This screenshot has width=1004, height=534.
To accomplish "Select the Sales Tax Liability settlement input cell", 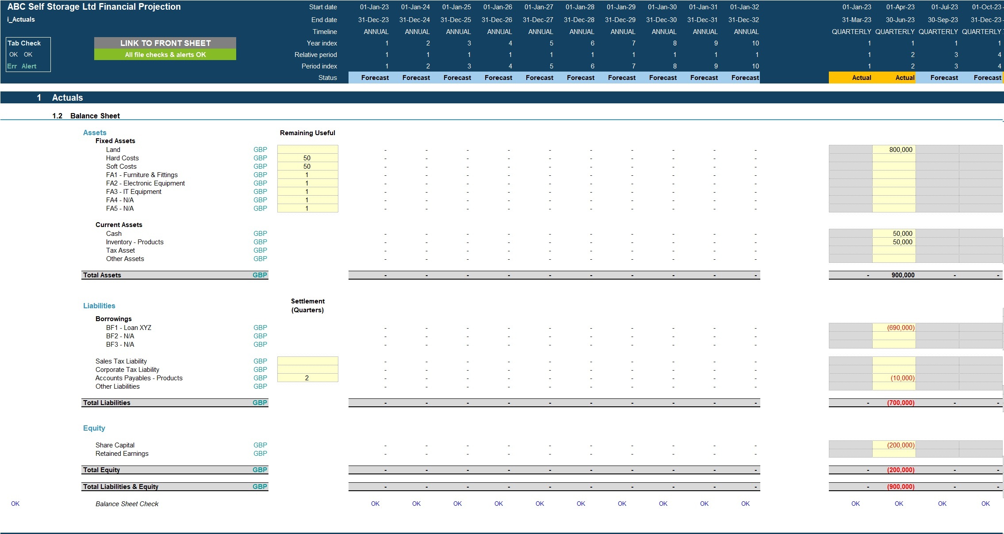I will pos(307,361).
